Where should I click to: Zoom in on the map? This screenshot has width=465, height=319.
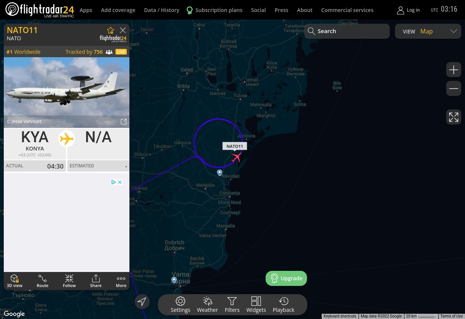click(454, 70)
